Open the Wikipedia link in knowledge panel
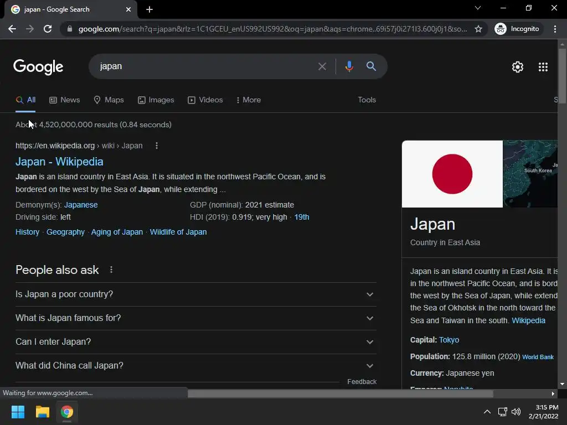The height and width of the screenshot is (425, 567). (528, 320)
